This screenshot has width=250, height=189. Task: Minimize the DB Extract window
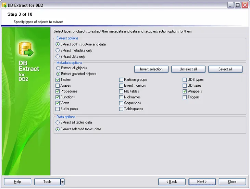230,5
